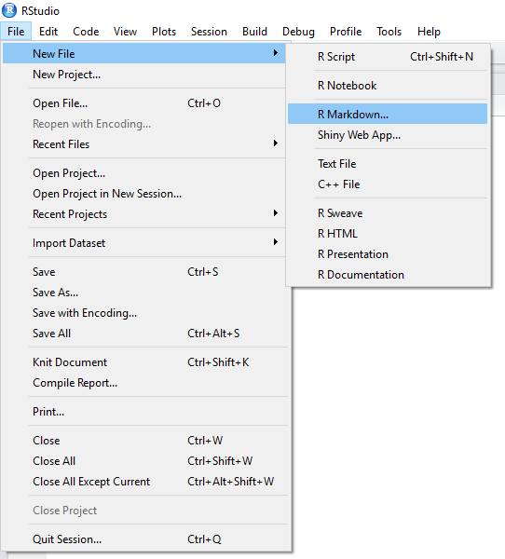Open the Profile menu
The height and width of the screenshot is (559, 505).
pyautogui.click(x=346, y=32)
